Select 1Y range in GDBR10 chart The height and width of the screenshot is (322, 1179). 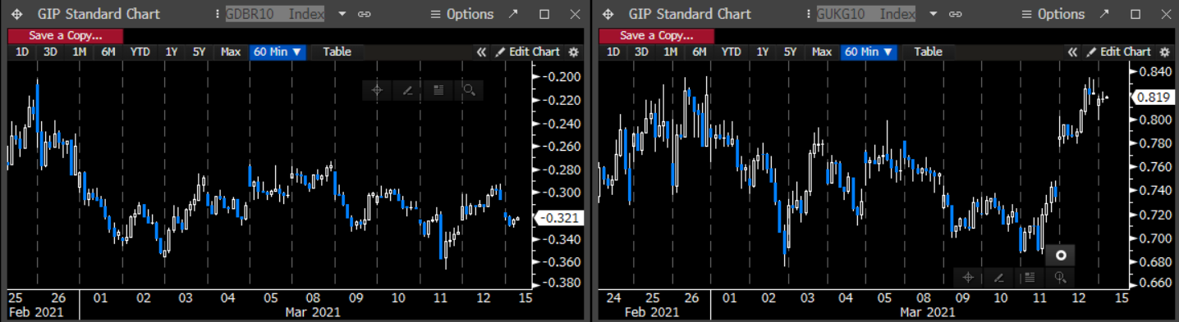tap(171, 52)
